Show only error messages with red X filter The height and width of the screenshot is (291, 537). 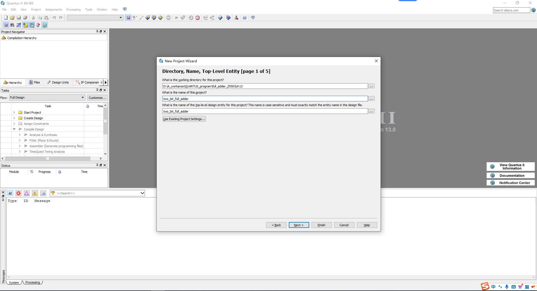coord(18,193)
